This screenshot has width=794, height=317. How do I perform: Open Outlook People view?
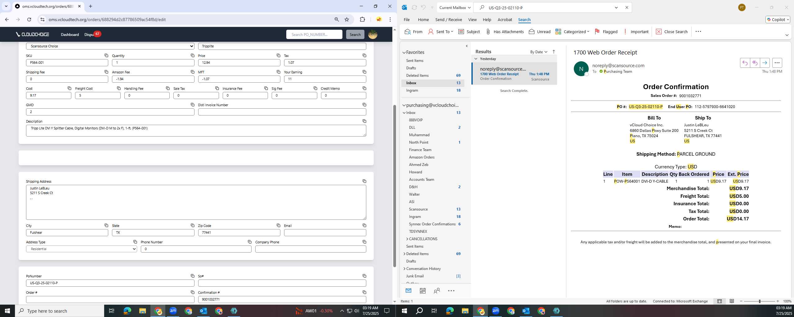437,291
